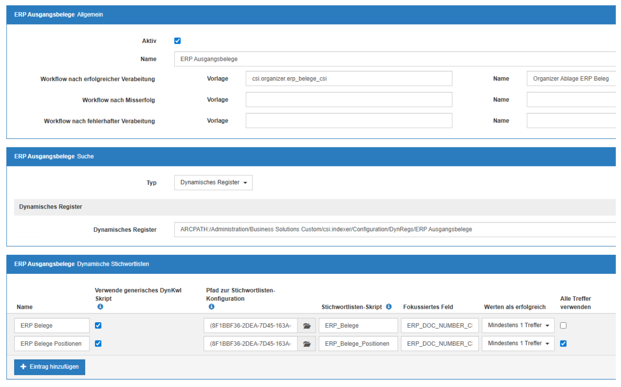
Task: Open Mindestens 1 Treffer dropdown for ERP Belege Positionen
Action: (x=518, y=344)
